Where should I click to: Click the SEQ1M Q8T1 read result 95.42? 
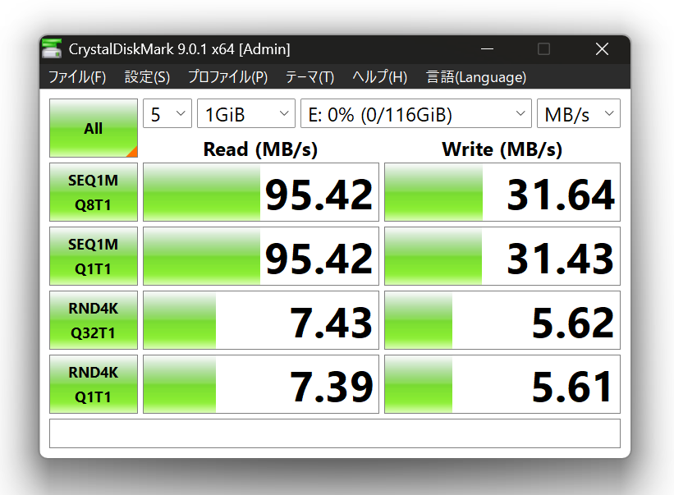(x=261, y=192)
